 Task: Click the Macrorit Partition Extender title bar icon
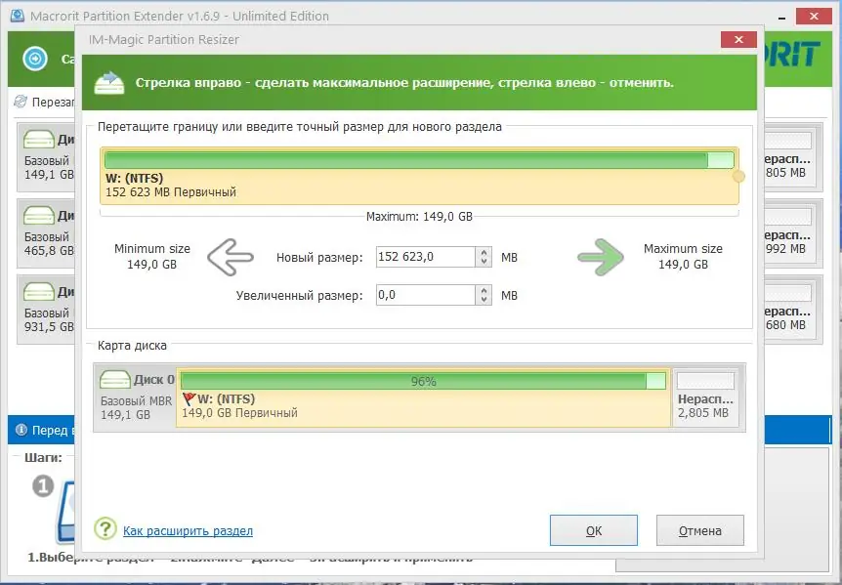(x=18, y=15)
